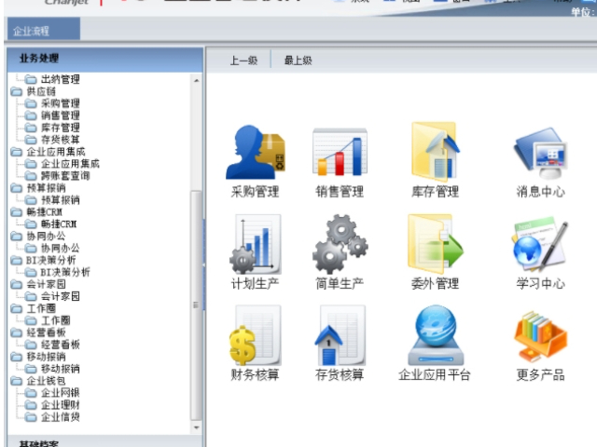597x447 pixels.
Task: Select the child 协同办公 node
Action: [x=60, y=249]
